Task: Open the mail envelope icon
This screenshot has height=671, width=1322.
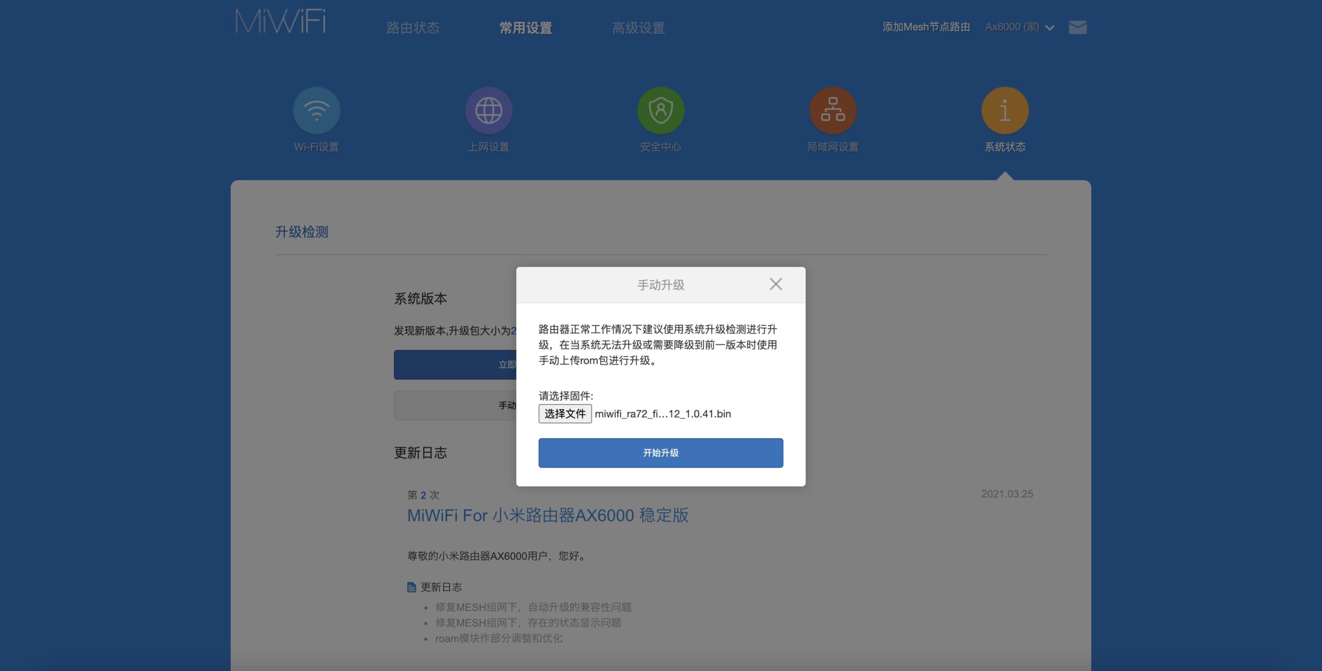Action: [1078, 27]
